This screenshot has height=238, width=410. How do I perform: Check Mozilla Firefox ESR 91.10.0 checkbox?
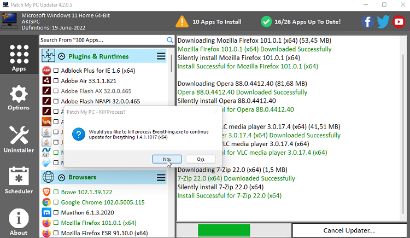[x=56, y=233]
